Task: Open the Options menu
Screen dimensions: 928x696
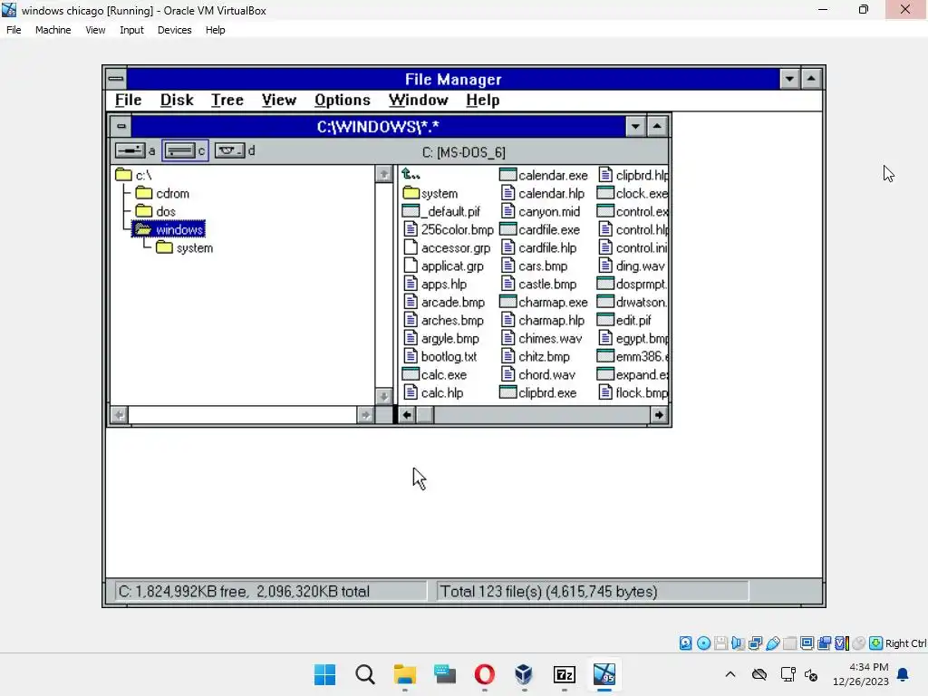Action: coord(342,100)
